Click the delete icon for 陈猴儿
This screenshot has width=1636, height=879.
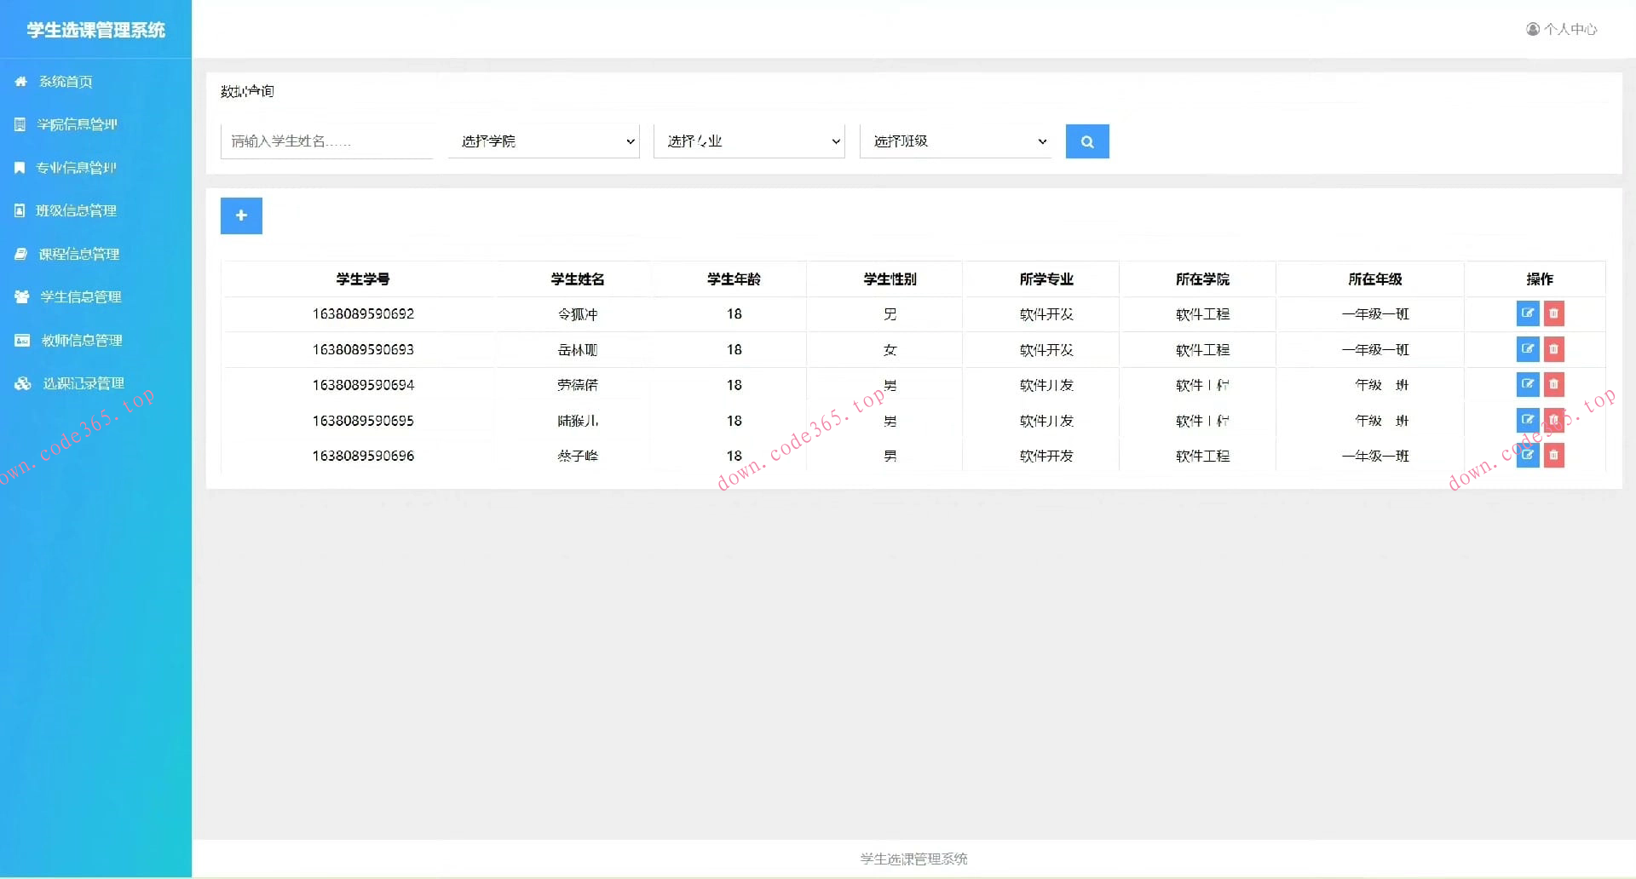click(1553, 420)
